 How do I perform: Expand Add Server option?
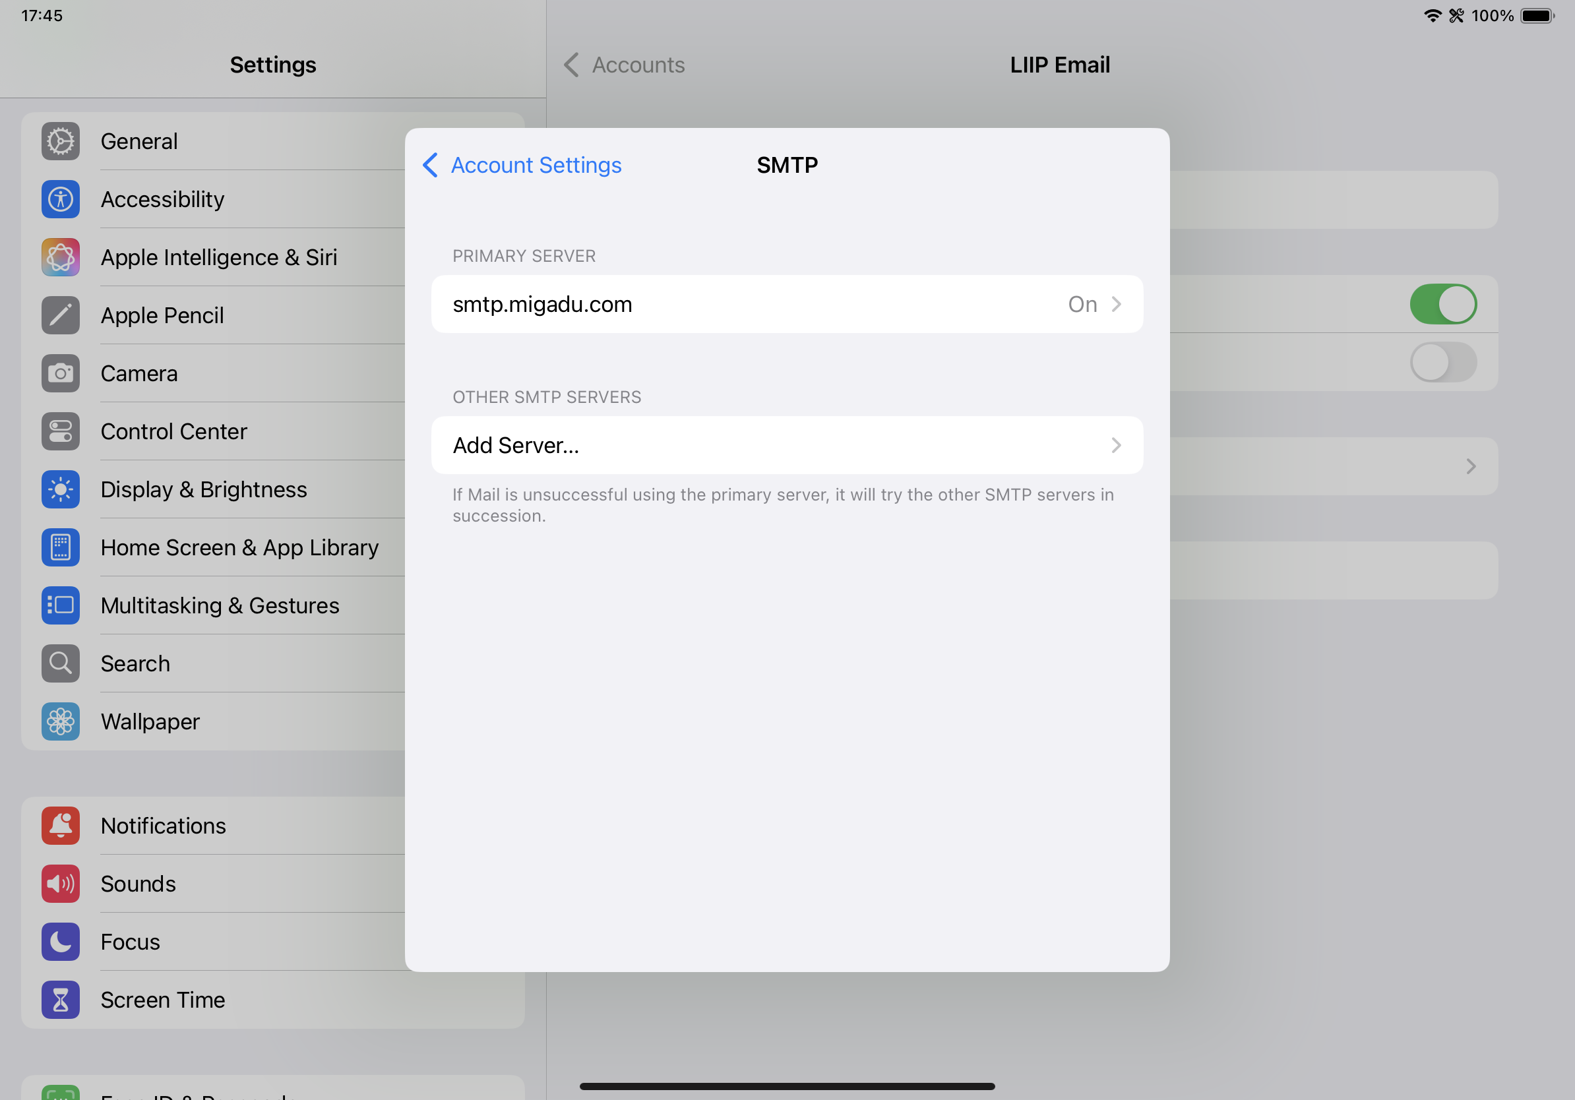[x=786, y=445]
